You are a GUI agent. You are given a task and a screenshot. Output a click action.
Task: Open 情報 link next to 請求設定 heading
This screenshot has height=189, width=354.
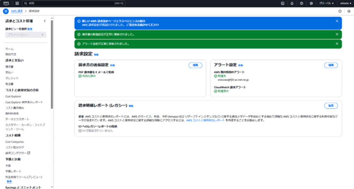click(96, 55)
